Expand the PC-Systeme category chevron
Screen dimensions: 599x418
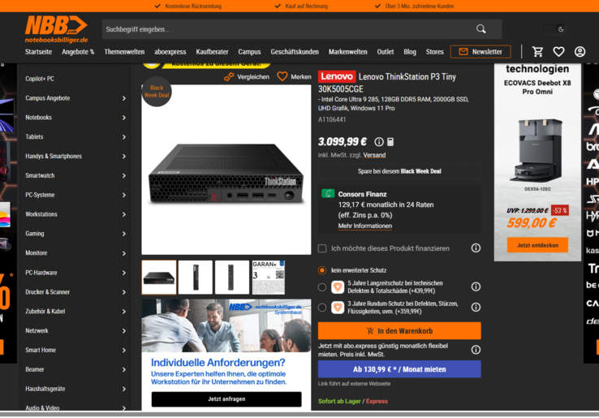point(123,196)
